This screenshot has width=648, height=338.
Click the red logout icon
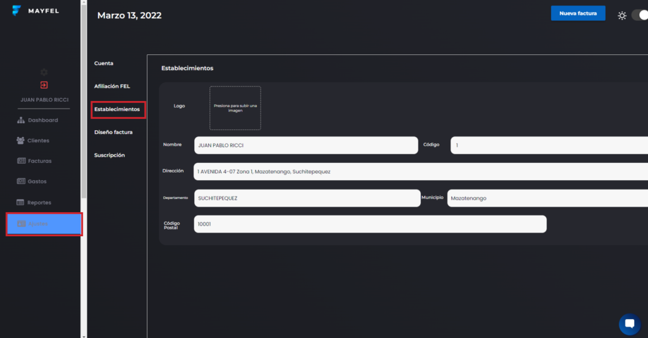click(44, 85)
